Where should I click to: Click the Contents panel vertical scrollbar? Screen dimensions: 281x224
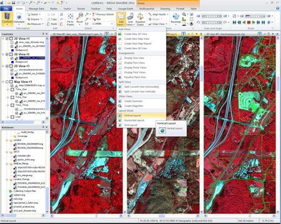[47, 78]
